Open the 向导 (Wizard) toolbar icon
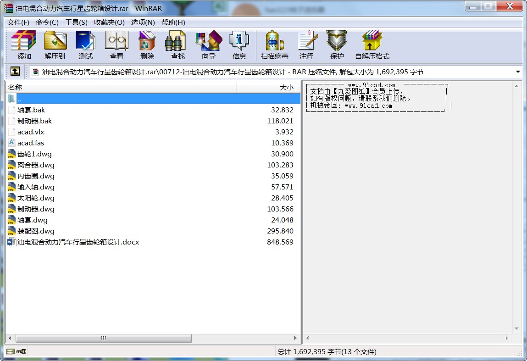The image size is (527, 361). click(208, 41)
